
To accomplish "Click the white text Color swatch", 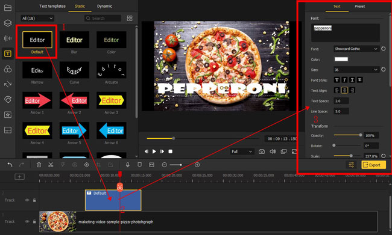I will pos(341,59).
